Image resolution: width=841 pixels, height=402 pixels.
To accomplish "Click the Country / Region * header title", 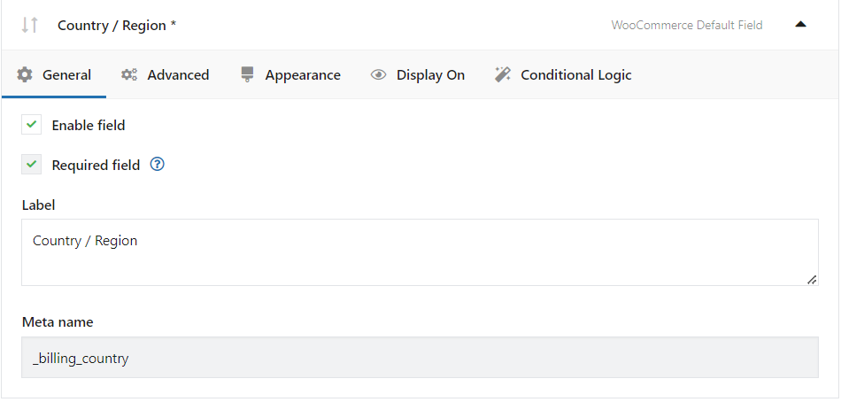I will pyautogui.click(x=117, y=25).
